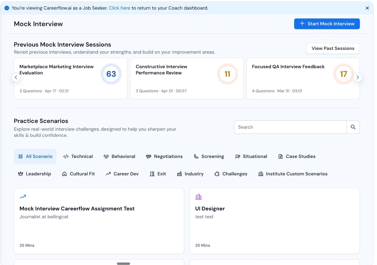
Task: Click the score circle showing 17
Action: tap(344, 74)
